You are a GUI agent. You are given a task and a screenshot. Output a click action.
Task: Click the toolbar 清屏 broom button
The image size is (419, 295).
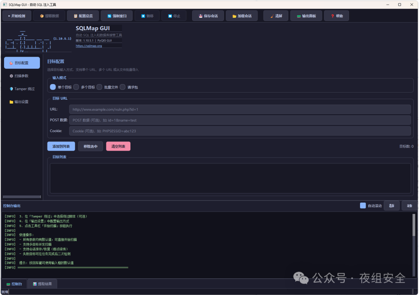tap(276, 16)
